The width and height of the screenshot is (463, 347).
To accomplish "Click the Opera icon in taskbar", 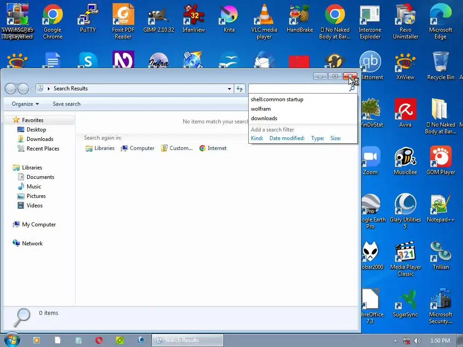I will click(99, 340).
